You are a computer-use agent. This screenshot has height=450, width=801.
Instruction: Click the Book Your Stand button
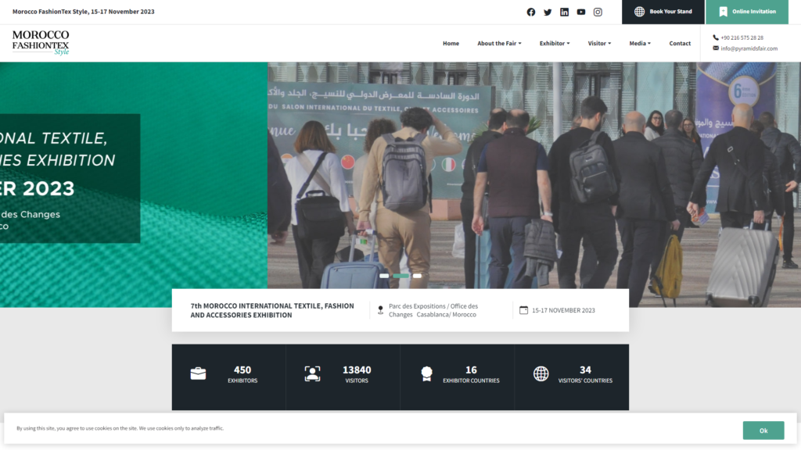pos(663,12)
